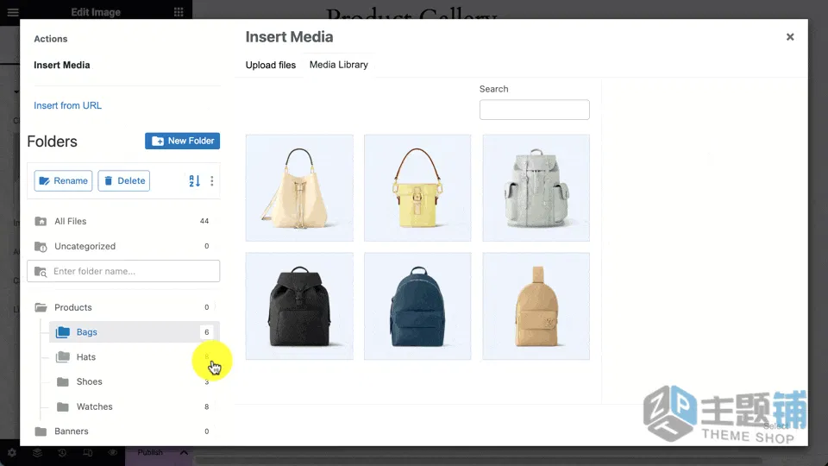Select the cream bucket bag image
The width and height of the screenshot is (828, 466).
pyautogui.click(x=299, y=188)
